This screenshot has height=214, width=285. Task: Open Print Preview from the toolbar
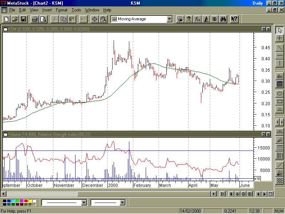point(43,19)
